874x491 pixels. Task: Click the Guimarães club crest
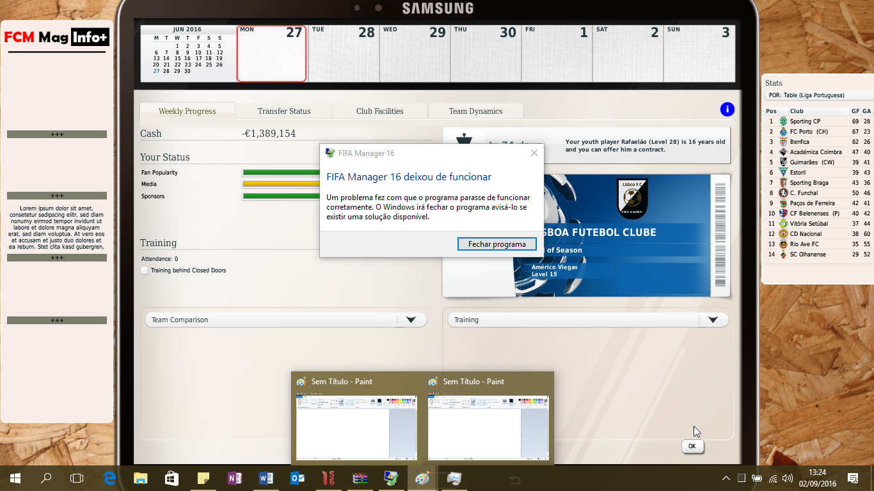pyautogui.click(x=783, y=162)
